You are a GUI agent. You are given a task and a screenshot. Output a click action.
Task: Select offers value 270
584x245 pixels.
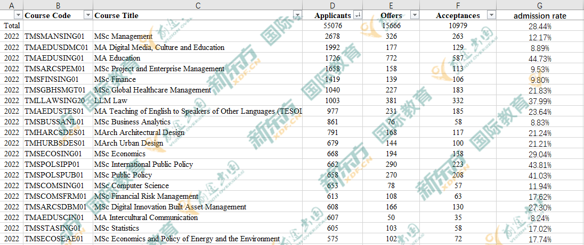(391, 175)
